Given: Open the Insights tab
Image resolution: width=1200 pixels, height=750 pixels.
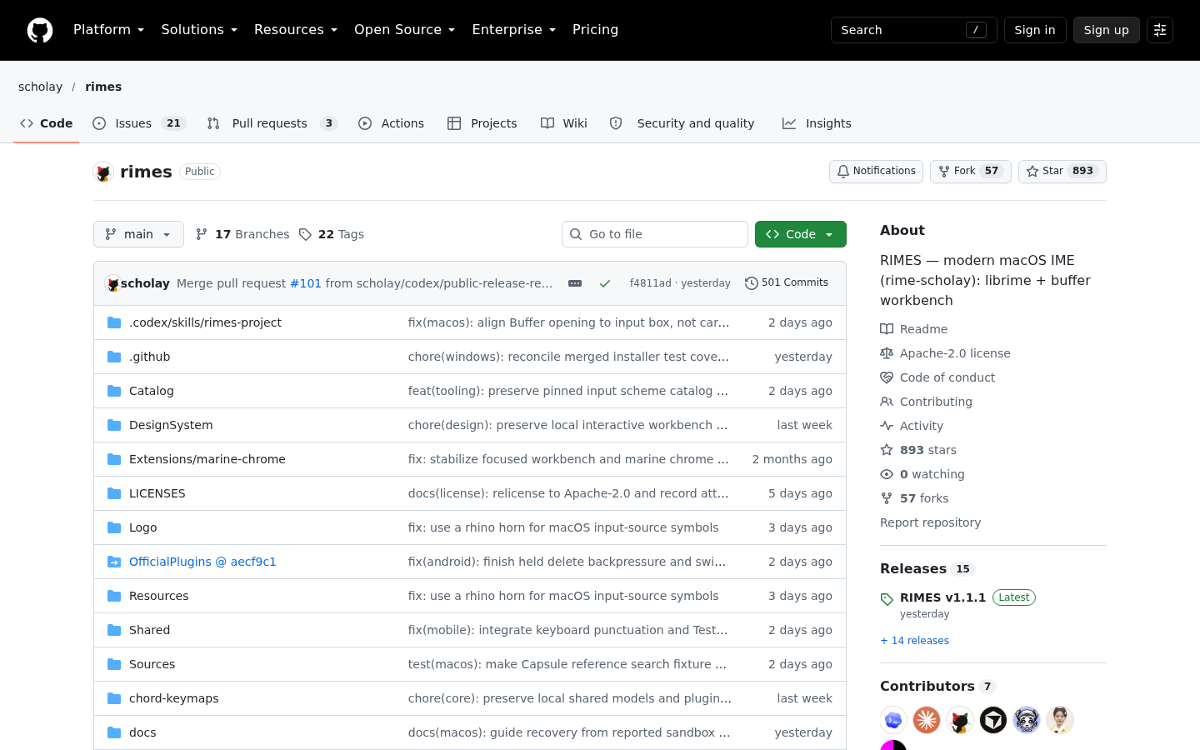Looking at the screenshot, I should click(817, 123).
